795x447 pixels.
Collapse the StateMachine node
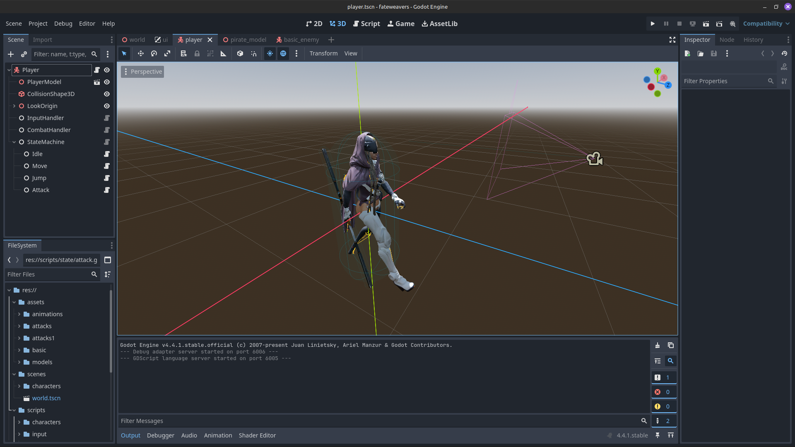(14, 142)
